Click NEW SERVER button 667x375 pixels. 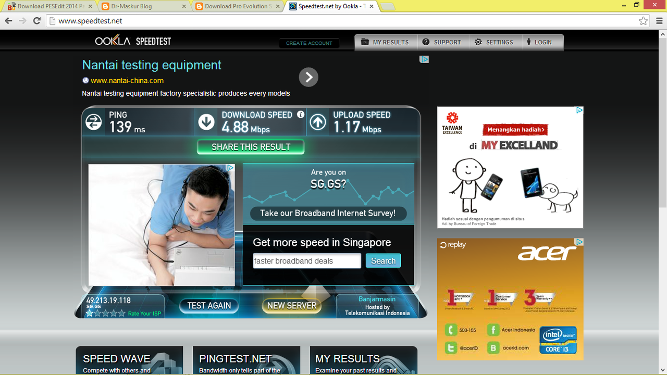pos(292,306)
